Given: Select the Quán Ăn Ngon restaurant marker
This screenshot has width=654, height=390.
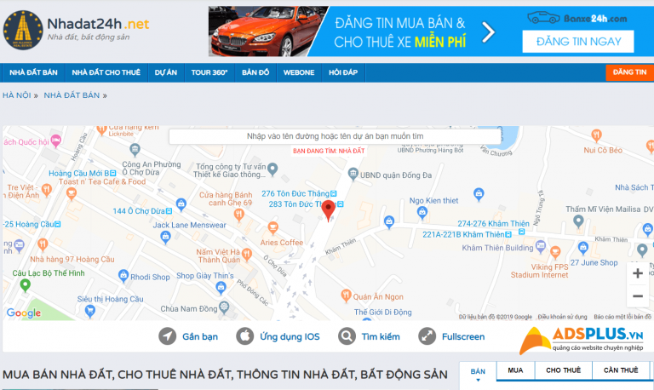Looking at the screenshot, I should point(346,295).
